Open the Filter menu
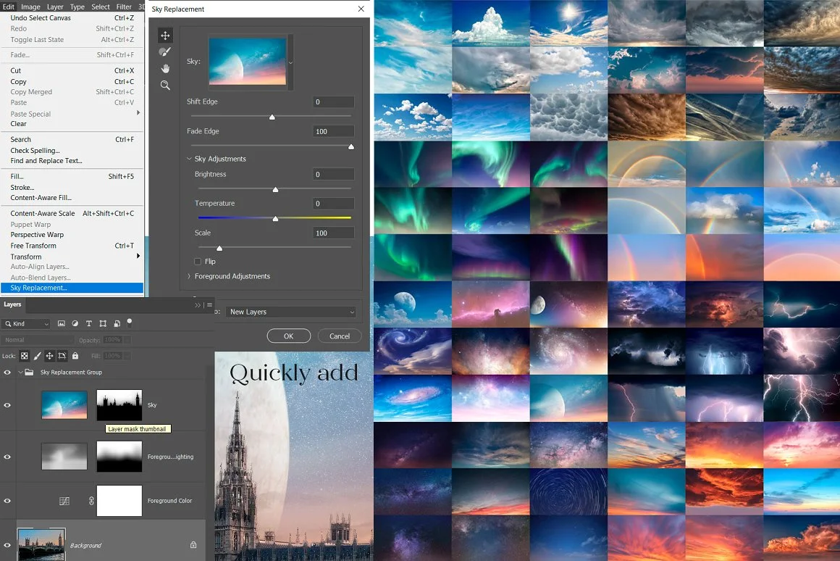The image size is (840, 561). tap(124, 7)
